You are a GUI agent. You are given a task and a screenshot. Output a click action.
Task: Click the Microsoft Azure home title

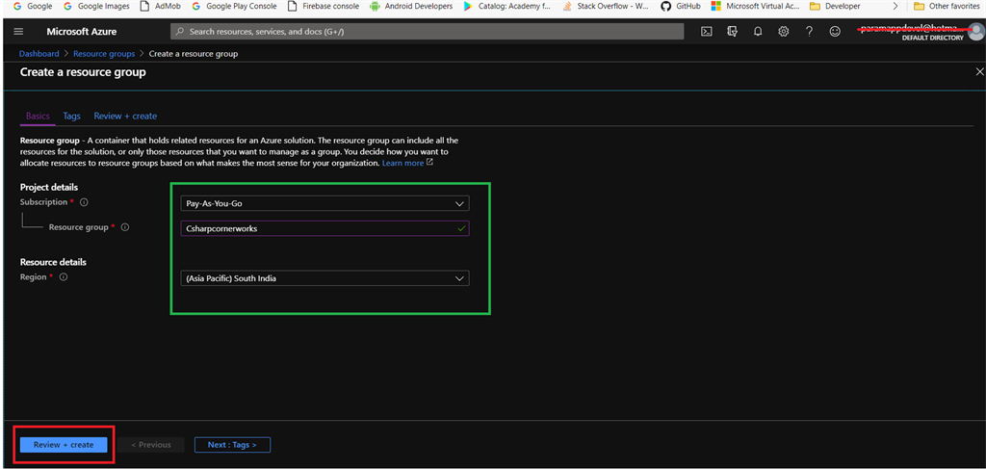[x=81, y=32]
